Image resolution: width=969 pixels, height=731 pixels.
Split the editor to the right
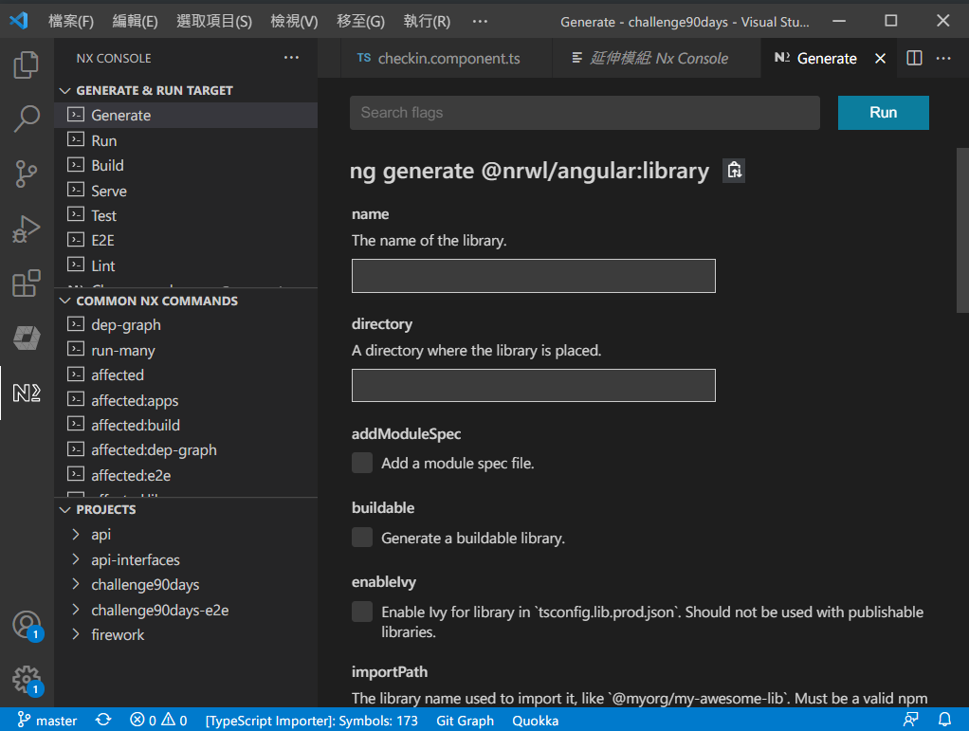coord(914,58)
